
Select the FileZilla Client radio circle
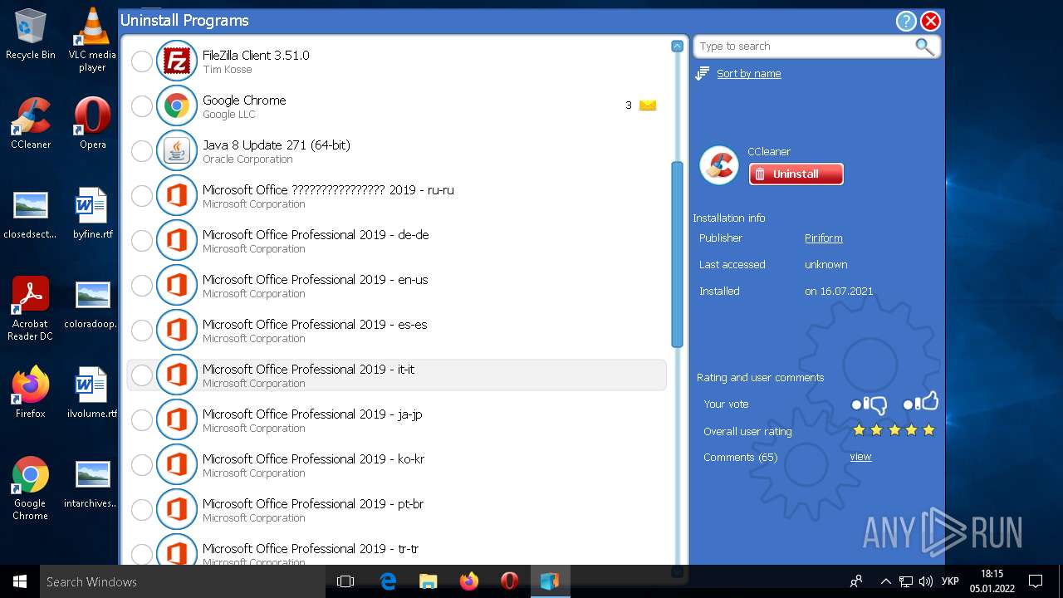142,61
